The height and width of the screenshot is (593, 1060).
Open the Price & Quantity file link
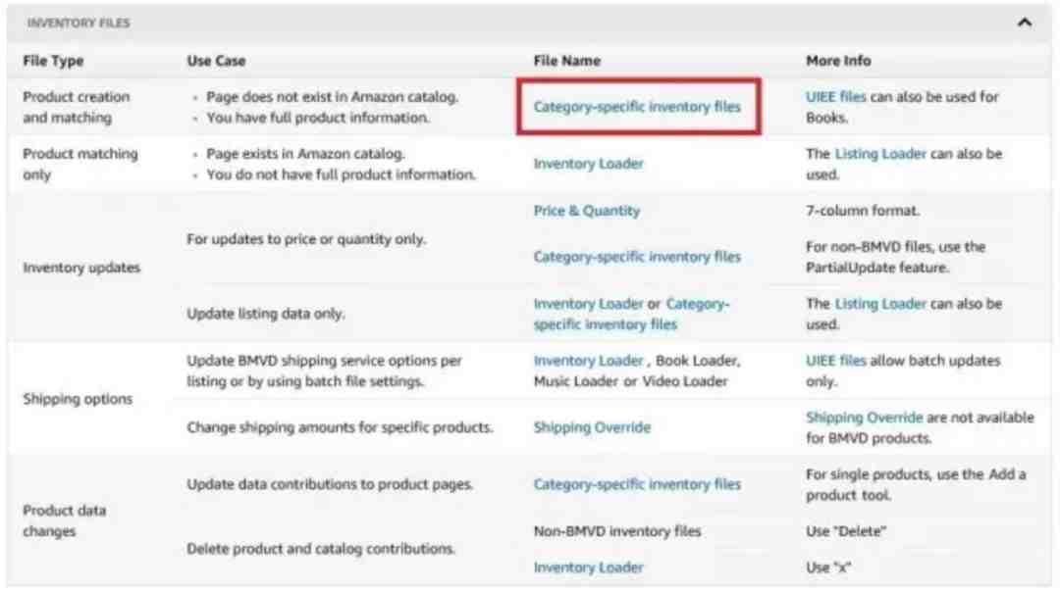[586, 211]
